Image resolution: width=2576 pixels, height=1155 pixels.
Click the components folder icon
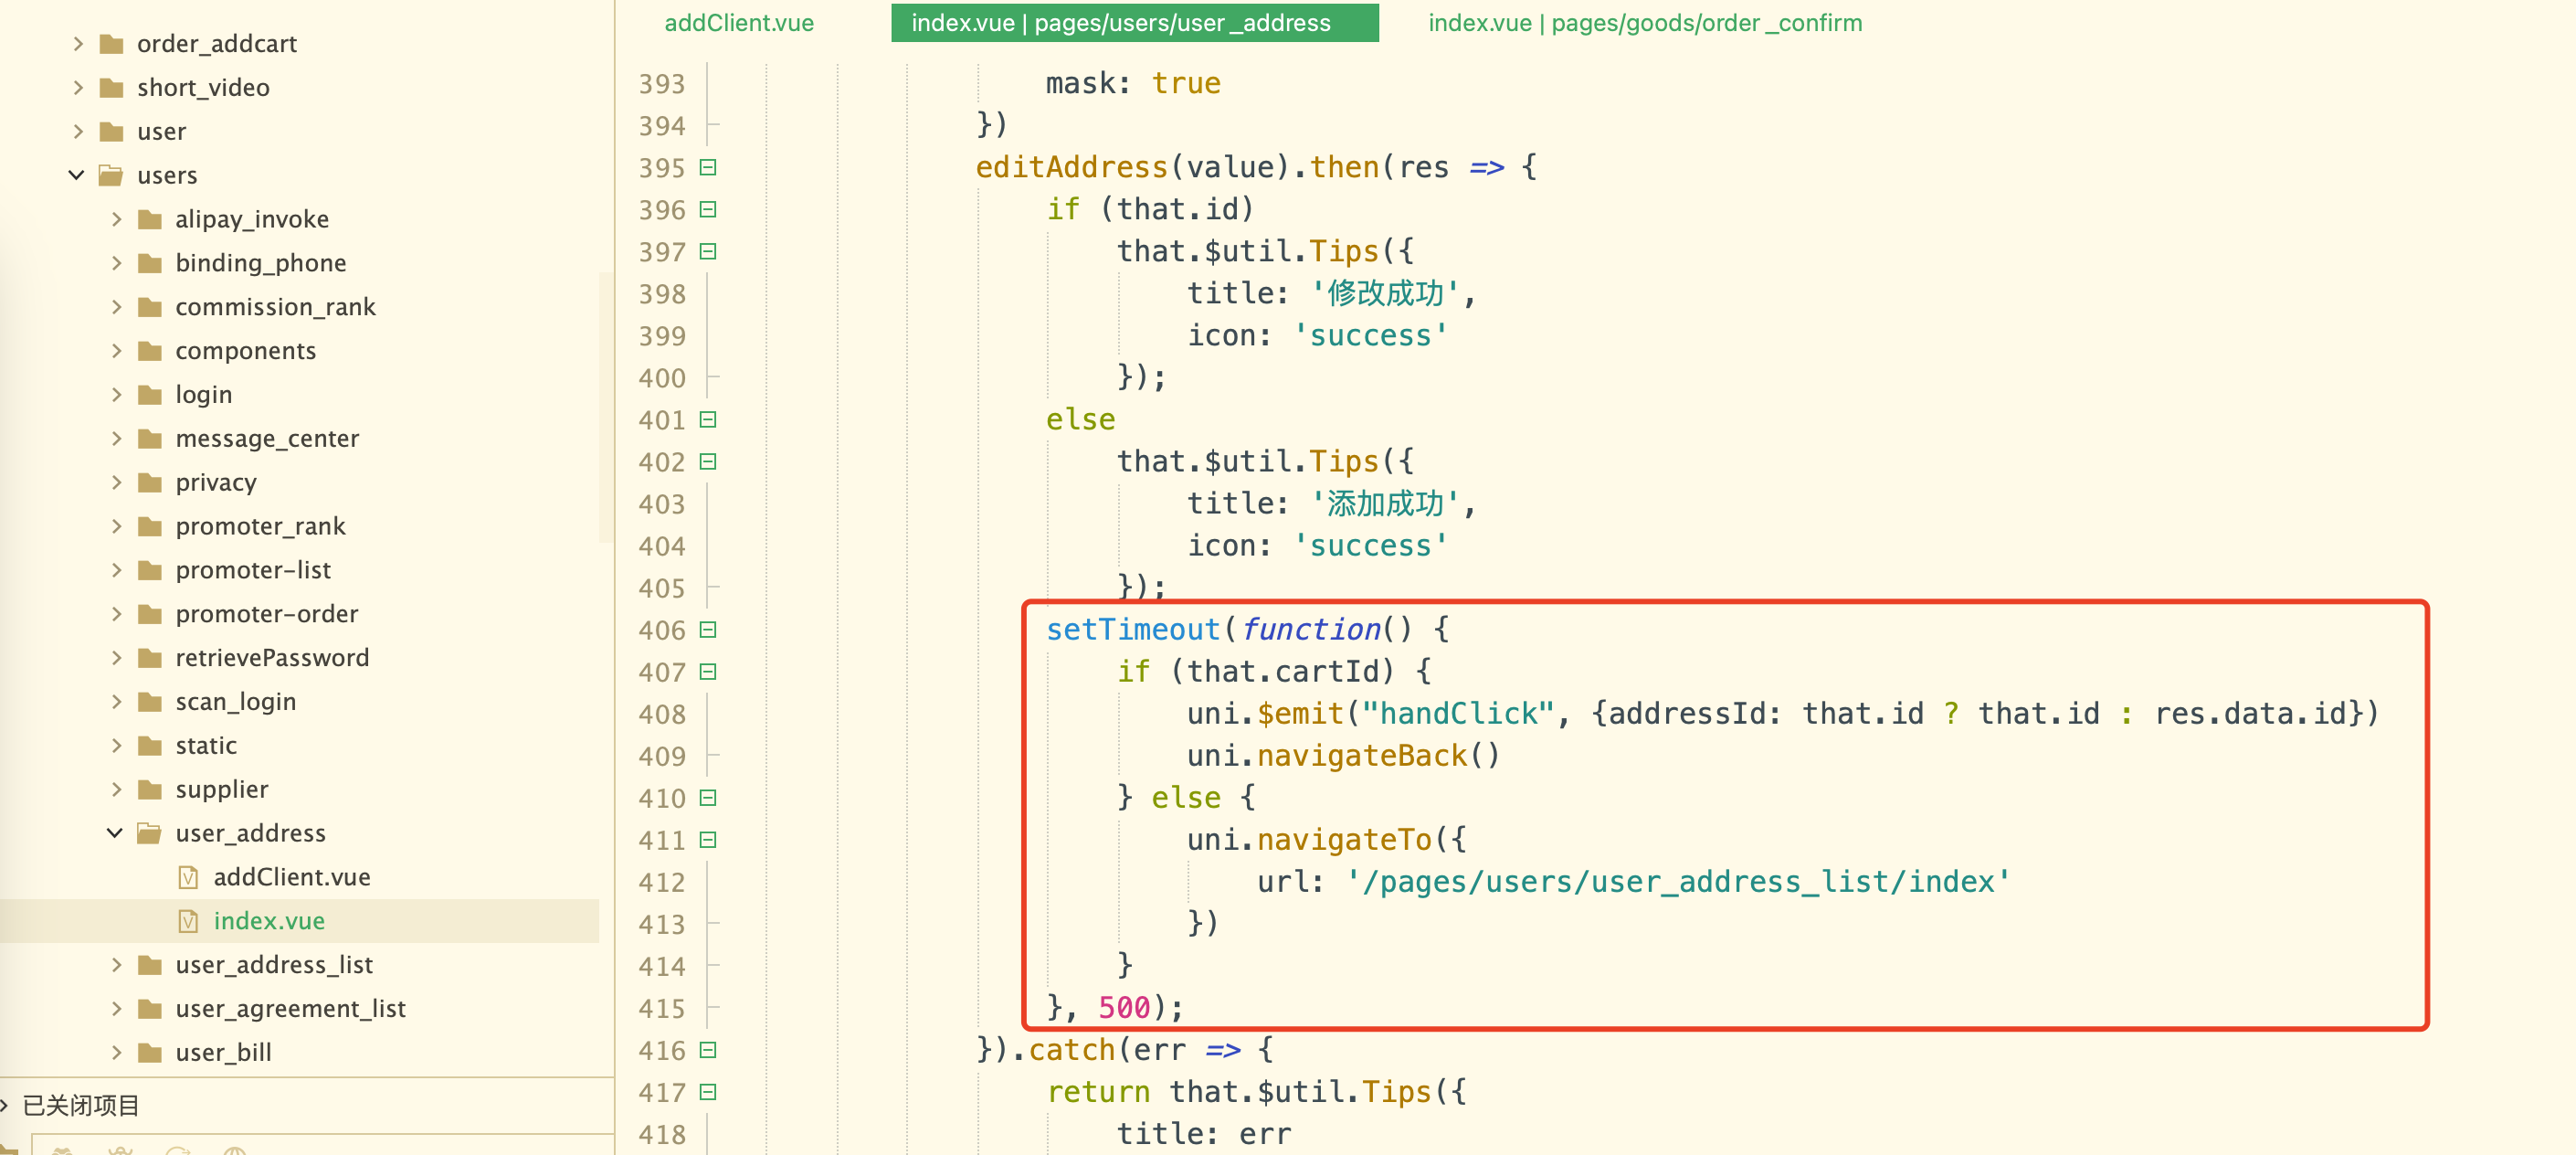(150, 351)
